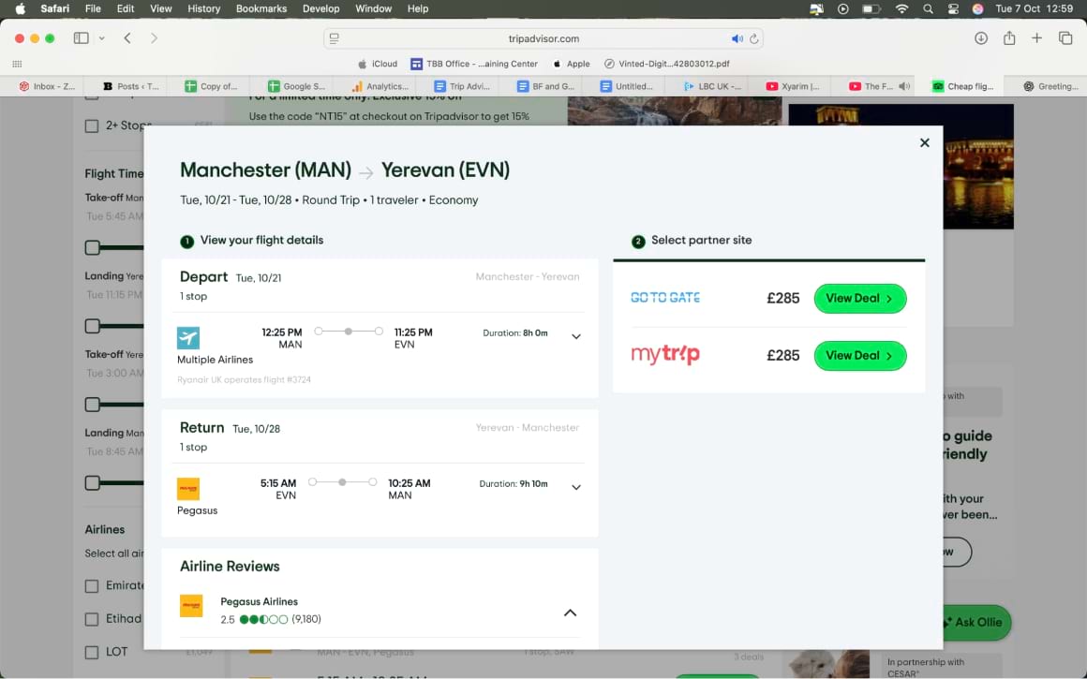The width and height of the screenshot is (1087, 679).
Task: Open the Window menu
Action: [x=374, y=8]
